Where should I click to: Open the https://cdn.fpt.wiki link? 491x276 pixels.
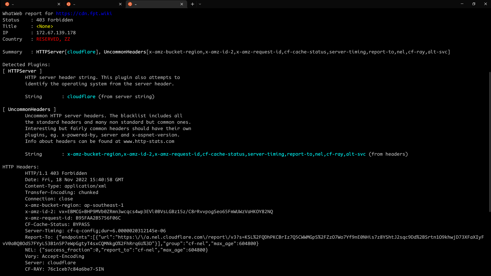tap(84, 14)
